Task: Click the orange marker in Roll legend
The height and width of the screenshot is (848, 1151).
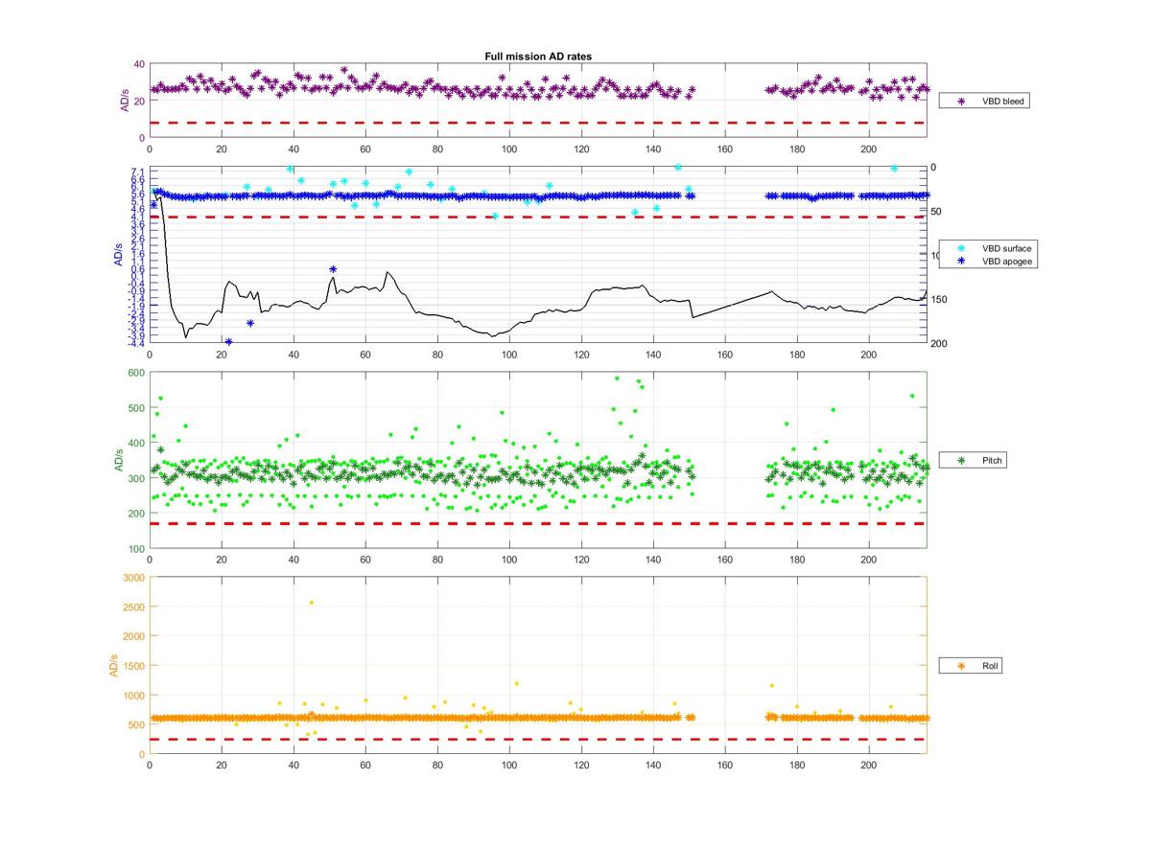Action: (x=962, y=665)
